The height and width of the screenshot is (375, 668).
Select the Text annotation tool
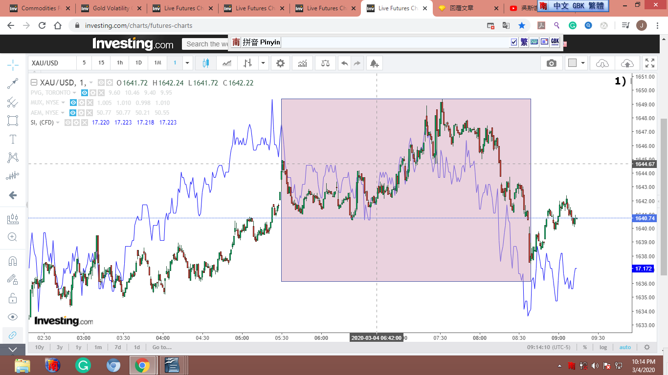tap(13, 139)
